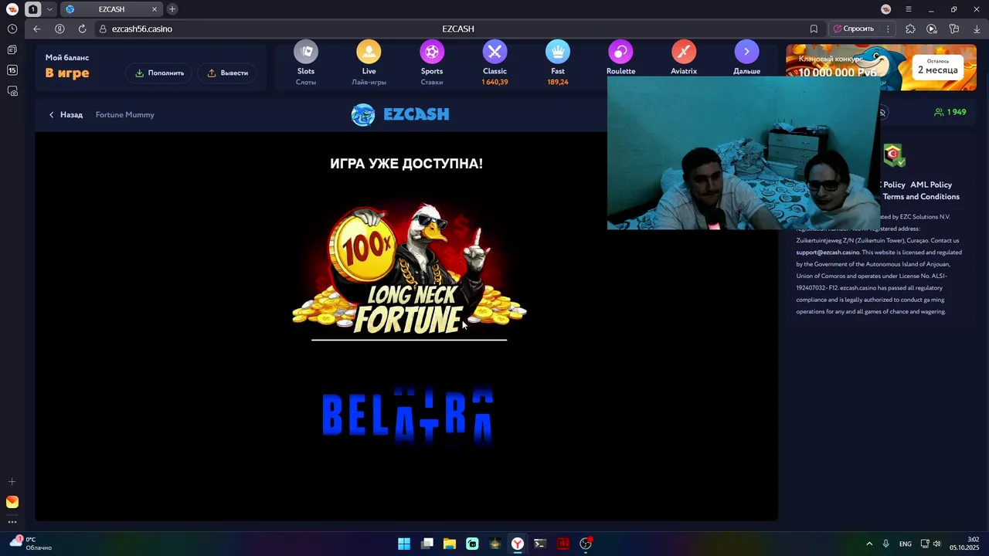
Task: Switch ENG input language
Action: click(905, 544)
